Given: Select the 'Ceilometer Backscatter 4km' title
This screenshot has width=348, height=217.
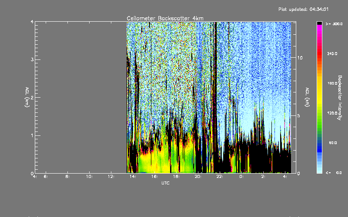Looking at the screenshot, I should 165,18.
